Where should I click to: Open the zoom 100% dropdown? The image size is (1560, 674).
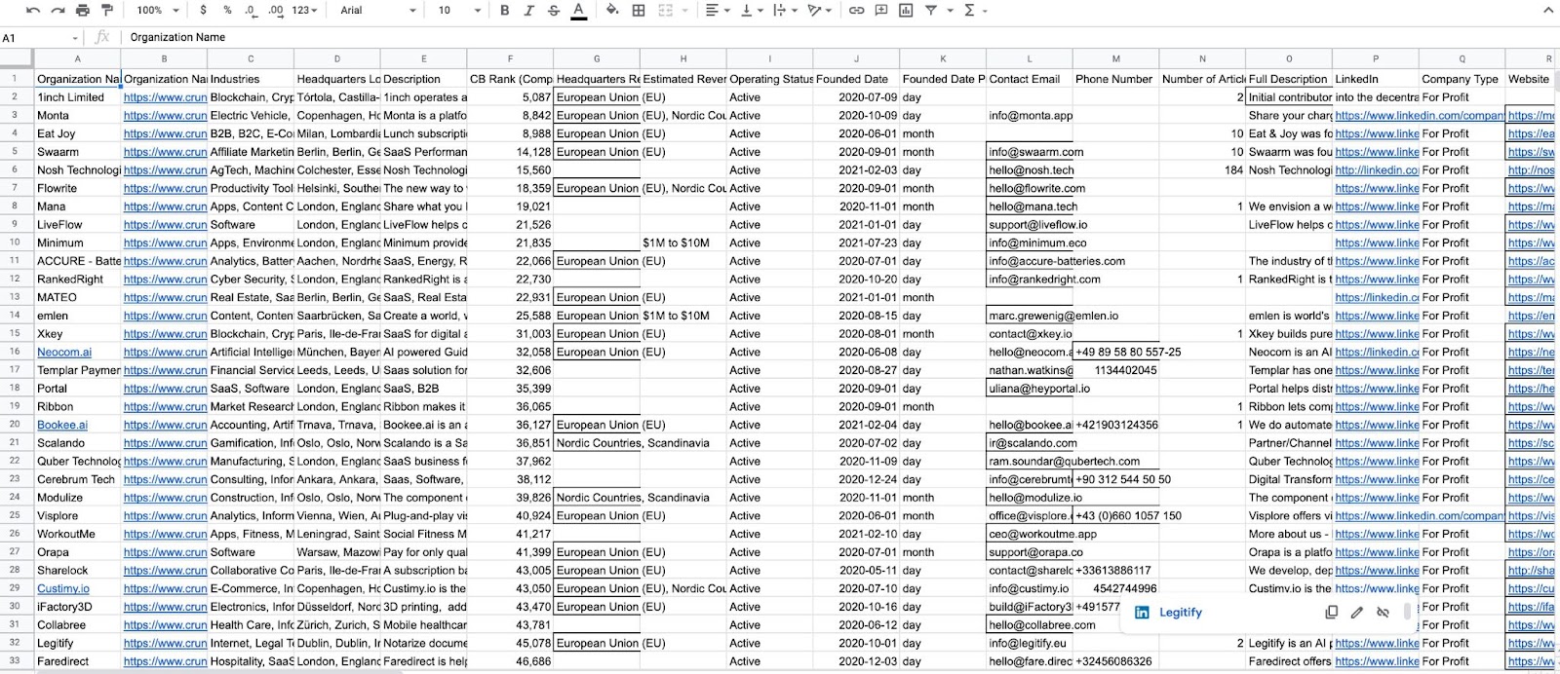(x=158, y=10)
